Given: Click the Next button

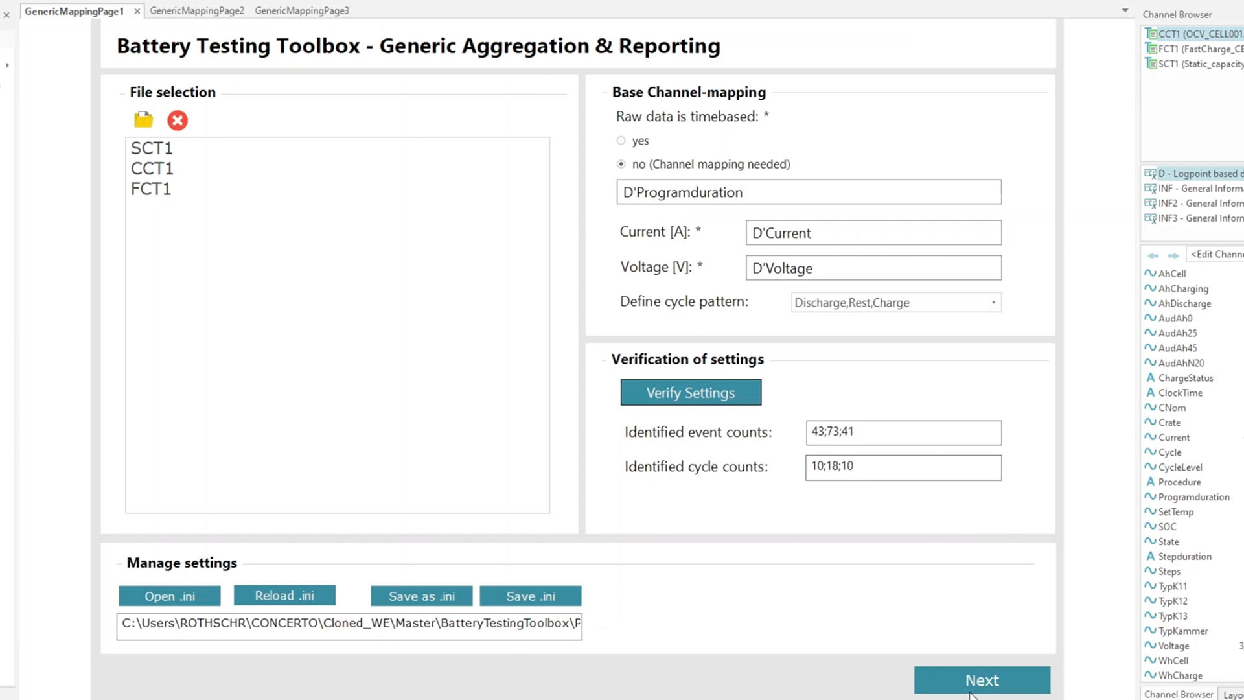Looking at the screenshot, I should (982, 681).
